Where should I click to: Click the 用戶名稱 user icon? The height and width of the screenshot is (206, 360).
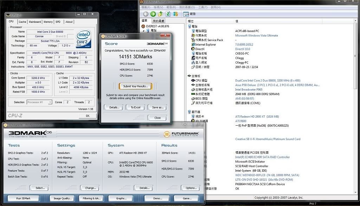point(193,58)
